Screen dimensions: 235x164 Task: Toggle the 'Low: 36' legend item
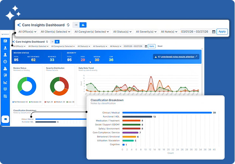71,102
